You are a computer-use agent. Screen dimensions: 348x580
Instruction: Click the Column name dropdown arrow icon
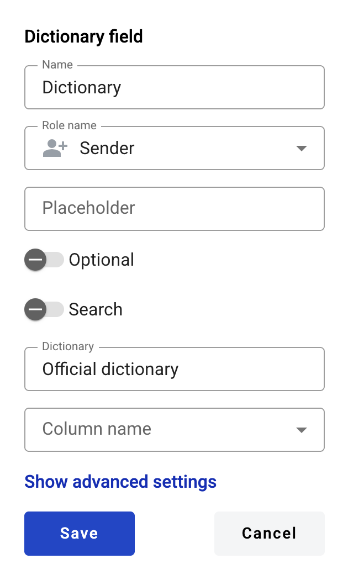[x=302, y=429]
